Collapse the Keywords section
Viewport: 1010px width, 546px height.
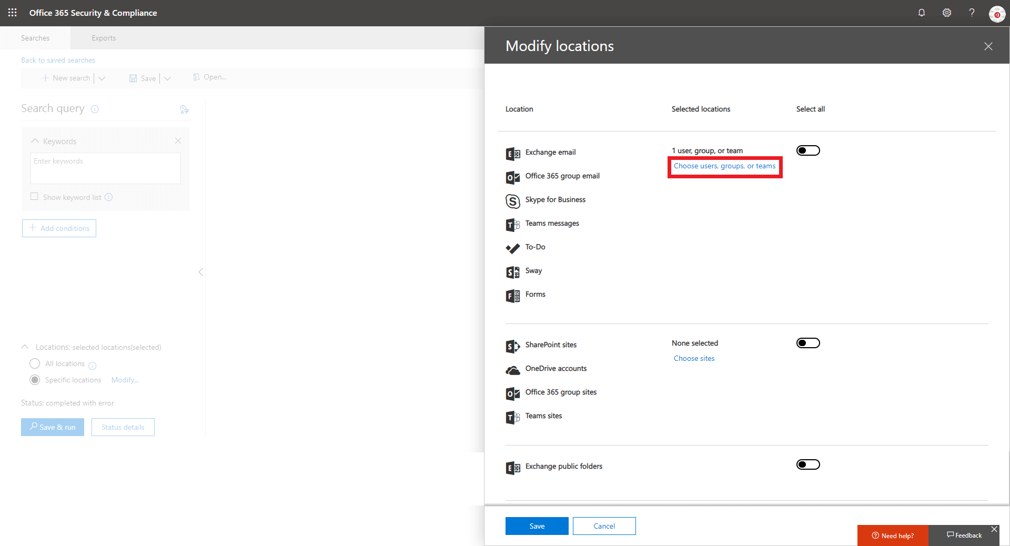pyautogui.click(x=35, y=141)
